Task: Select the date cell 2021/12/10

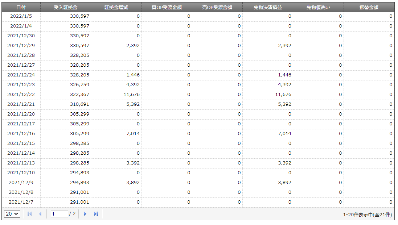Action: tap(21, 172)
